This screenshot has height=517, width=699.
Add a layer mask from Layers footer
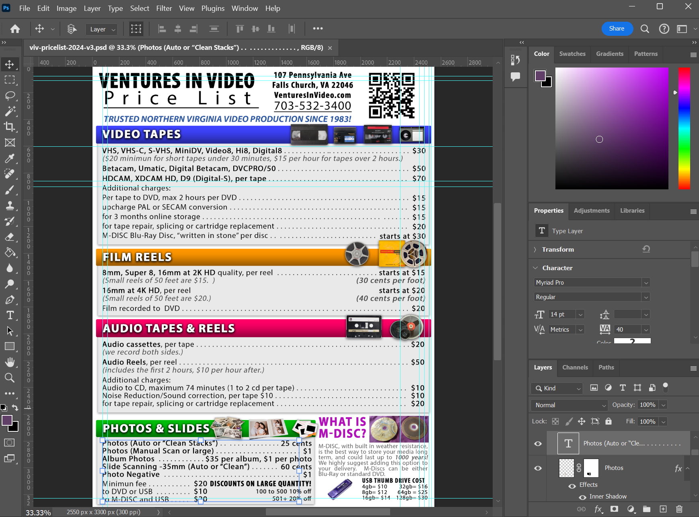[x=614, y=509]
